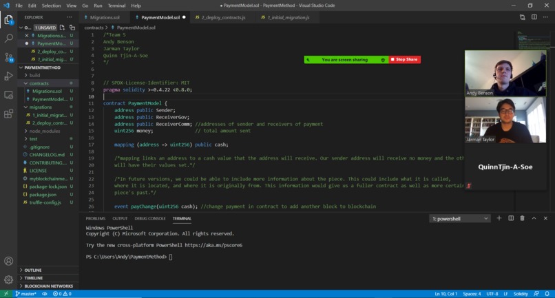Open the Explorer view in activity bar
This screenshot has height=298, width=555.
pos(8,20)
